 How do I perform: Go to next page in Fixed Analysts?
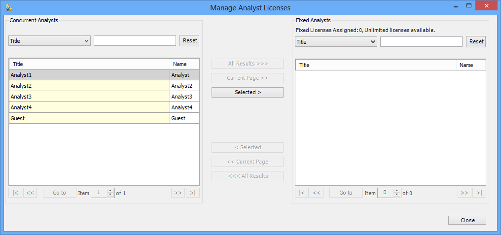pyautogui.click(x=465, y=193)
